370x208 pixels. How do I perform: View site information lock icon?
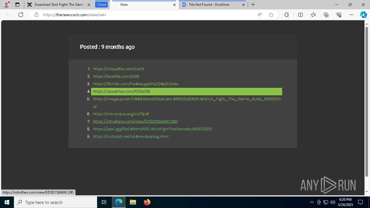click(36, 15)
